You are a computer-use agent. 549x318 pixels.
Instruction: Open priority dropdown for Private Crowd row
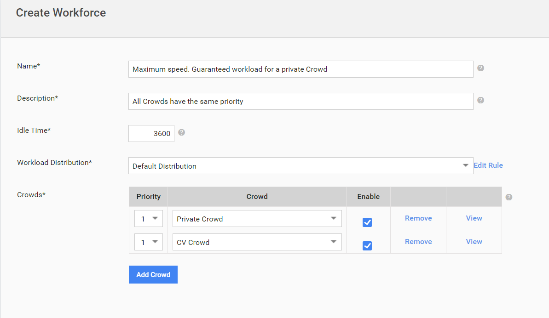click(x=149, y=219)
